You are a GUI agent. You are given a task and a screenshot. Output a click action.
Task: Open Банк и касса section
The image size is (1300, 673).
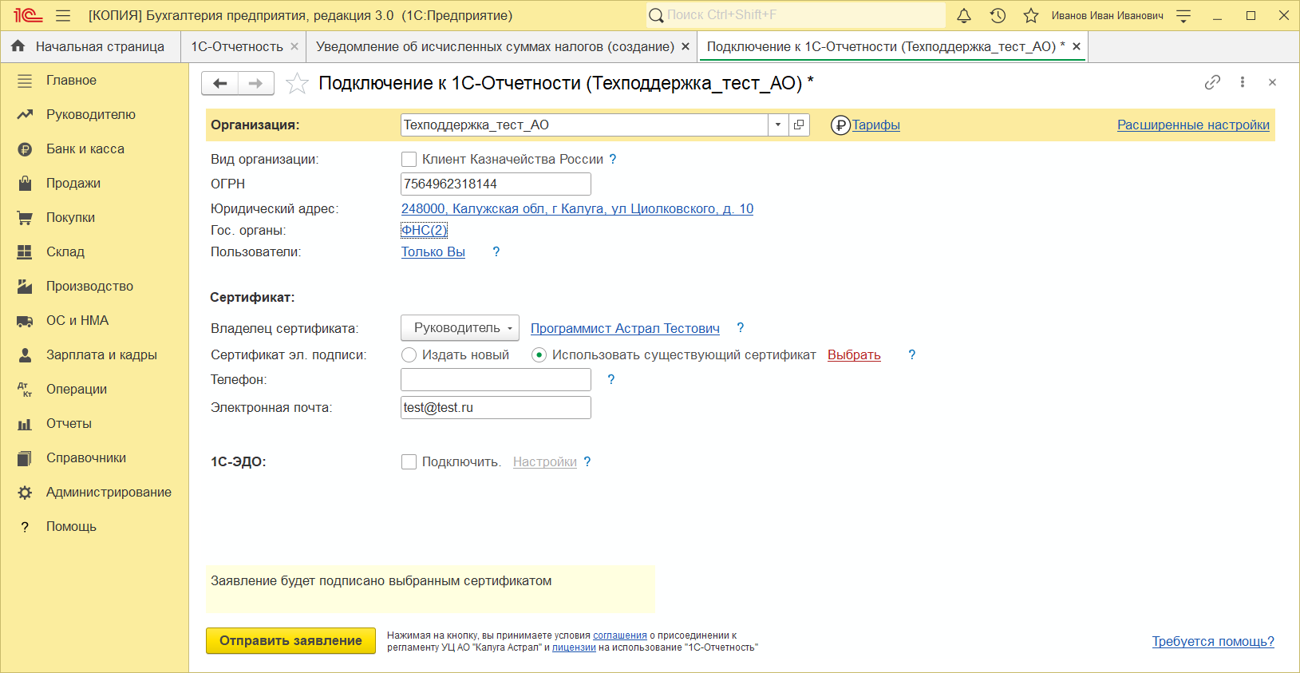(94, 148)
